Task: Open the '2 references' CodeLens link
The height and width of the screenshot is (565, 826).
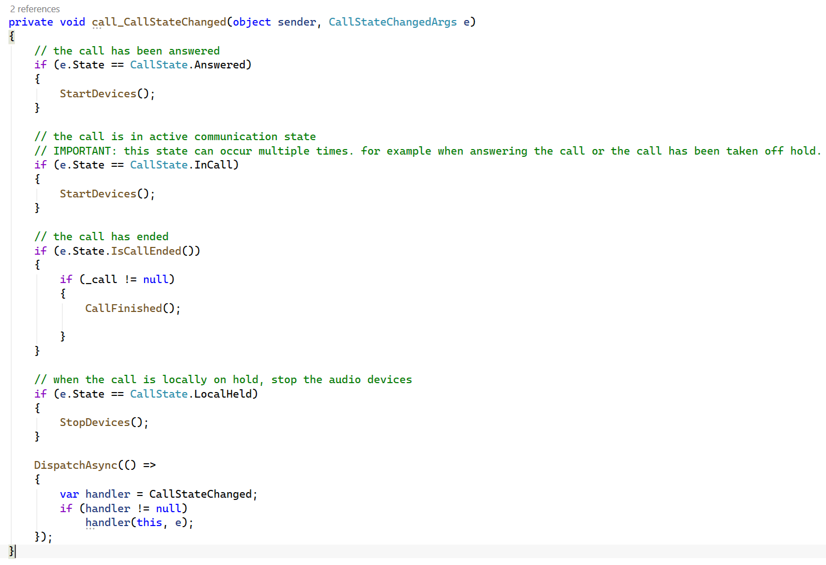Action: point(34,9)
